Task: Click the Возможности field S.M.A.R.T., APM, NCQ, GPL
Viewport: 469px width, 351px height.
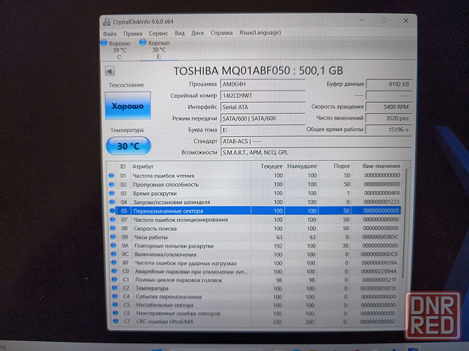Action: click(316, 152)
